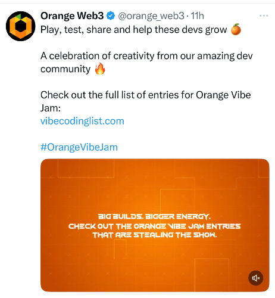Follow the vibecodinglist.com link
Image resolution: width=275 pixels, height=298 pixels.
tap(82, 121)
